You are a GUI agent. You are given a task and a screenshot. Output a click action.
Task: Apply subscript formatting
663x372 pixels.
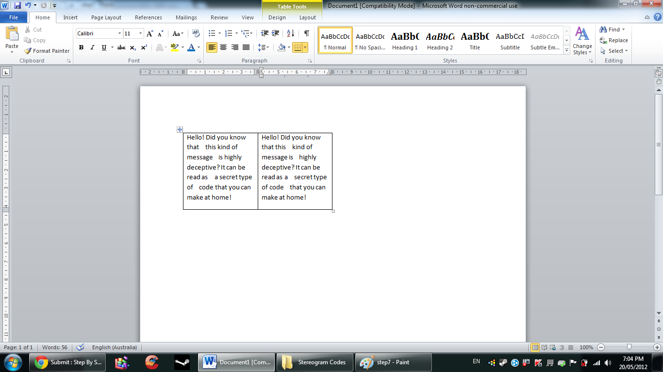tap(133, 47)
